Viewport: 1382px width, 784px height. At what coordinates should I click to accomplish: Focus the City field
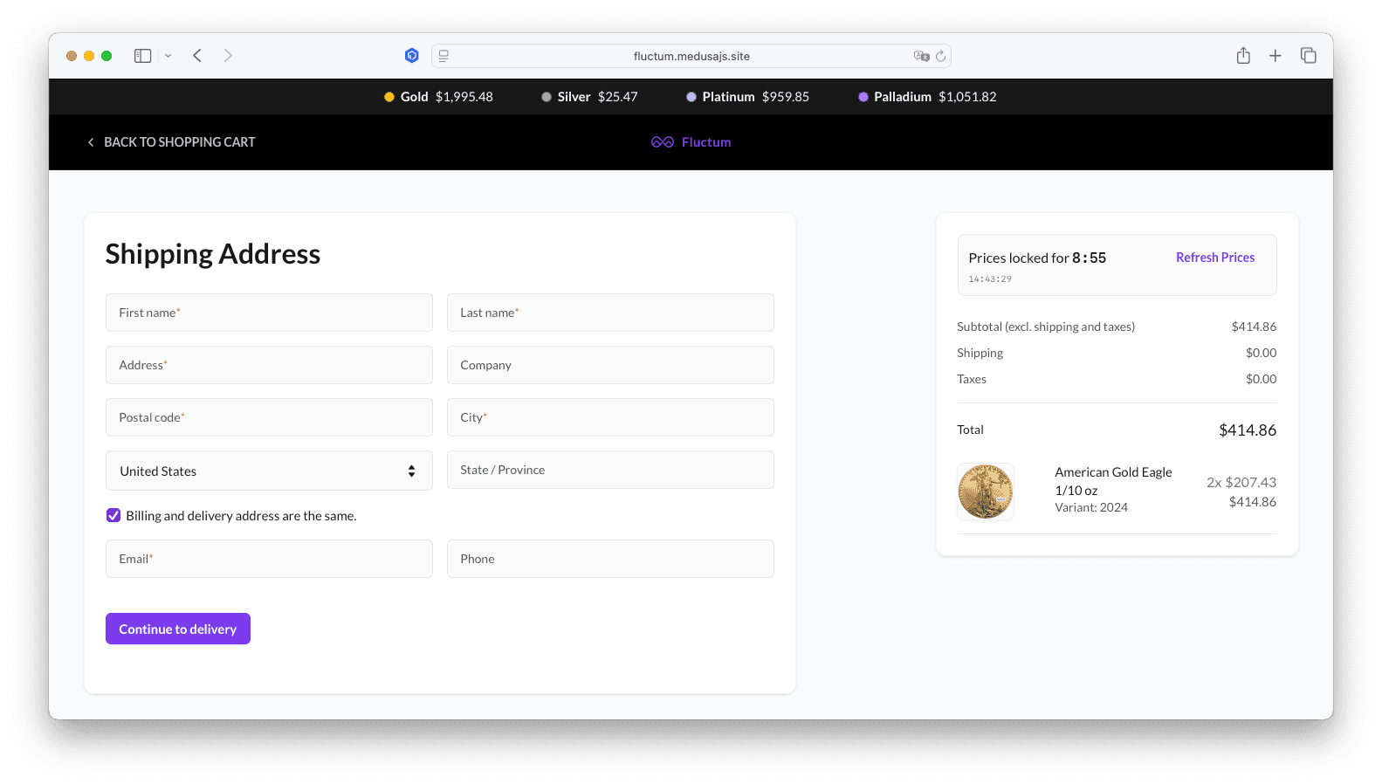[x=610, y=417]
